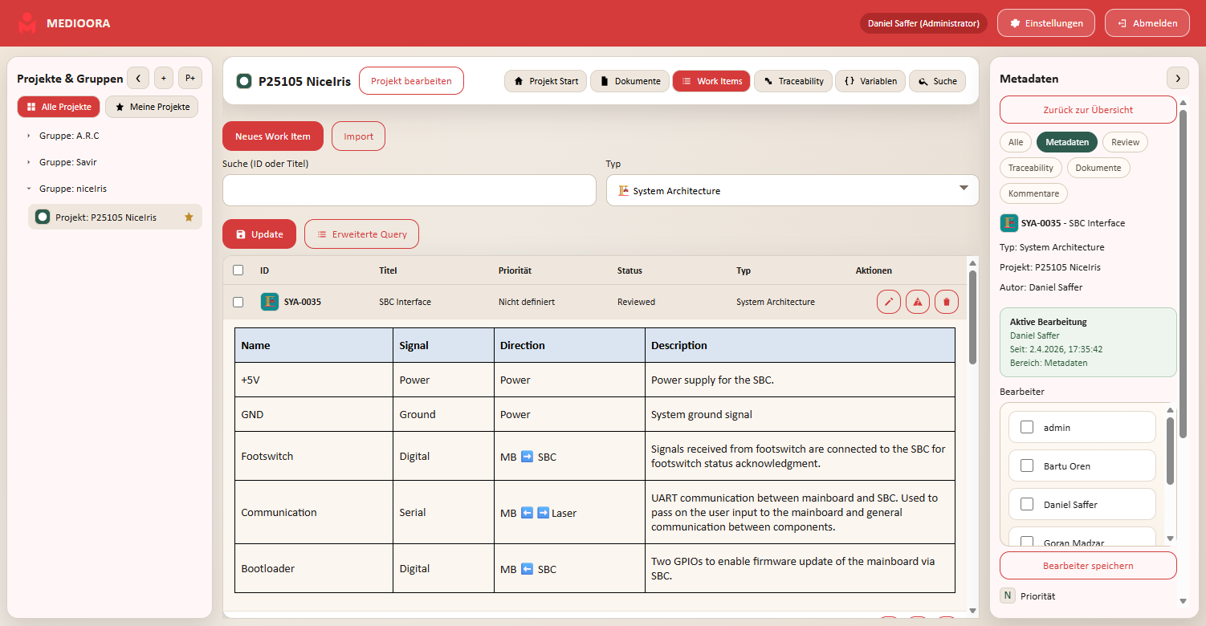1206x626 pixels.
Task: Tick the Bartu Oren Bearbeiter checkbox
Action: [x=1026, y=465]
